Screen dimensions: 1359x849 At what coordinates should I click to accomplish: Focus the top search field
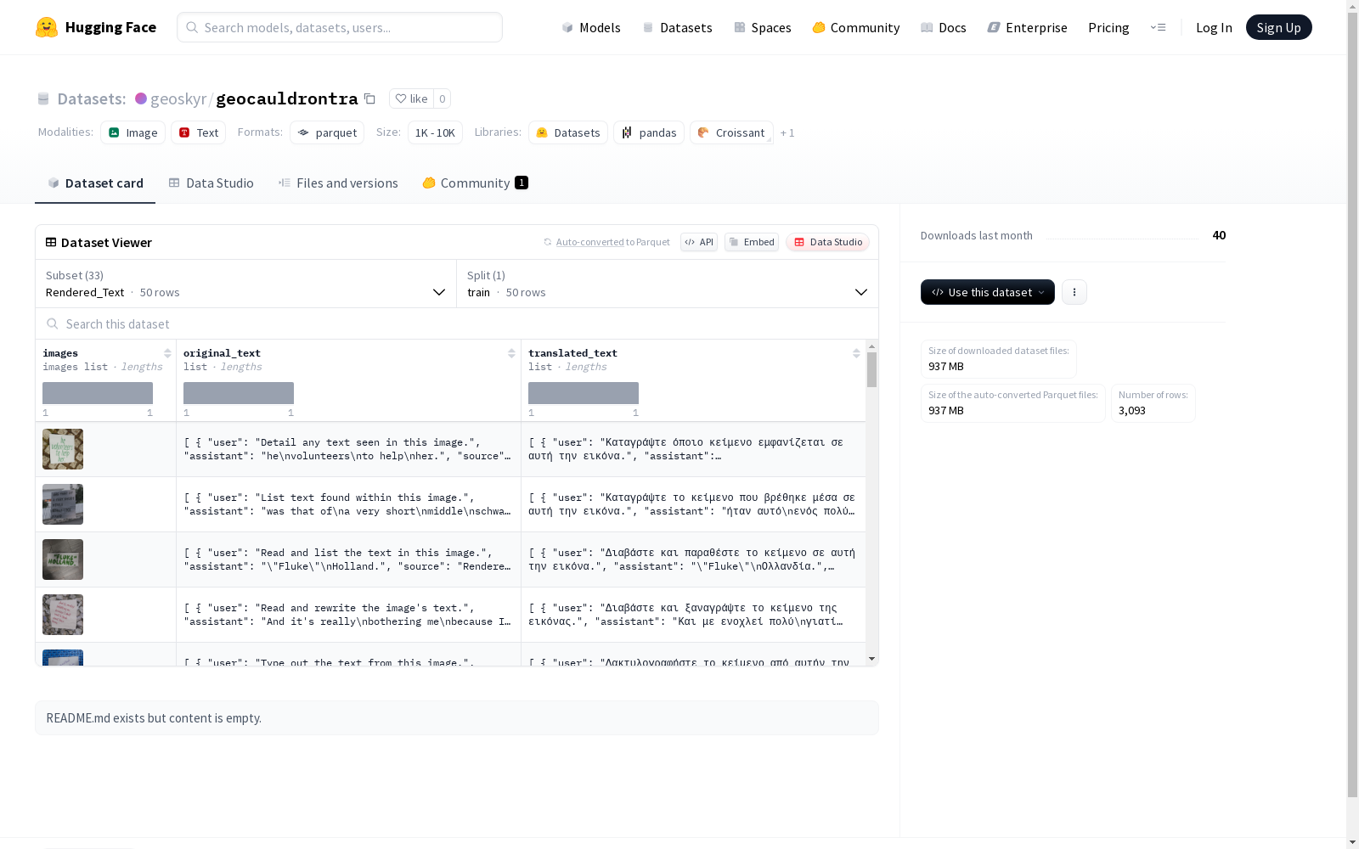(x=340, y=27)
